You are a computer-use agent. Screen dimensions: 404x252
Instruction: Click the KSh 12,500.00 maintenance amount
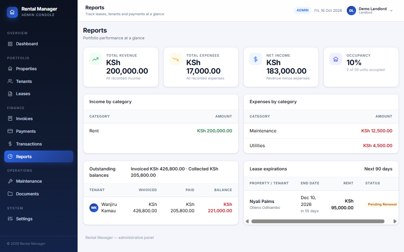[x=377, y=131]
